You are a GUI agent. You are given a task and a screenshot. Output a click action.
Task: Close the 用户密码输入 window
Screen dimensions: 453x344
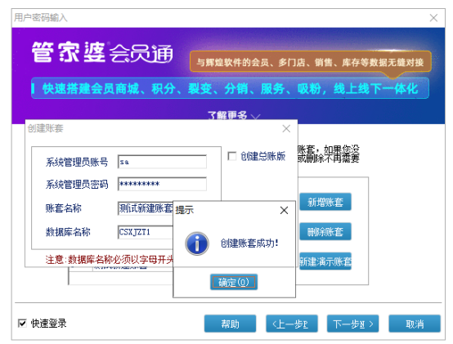point(433,18)
